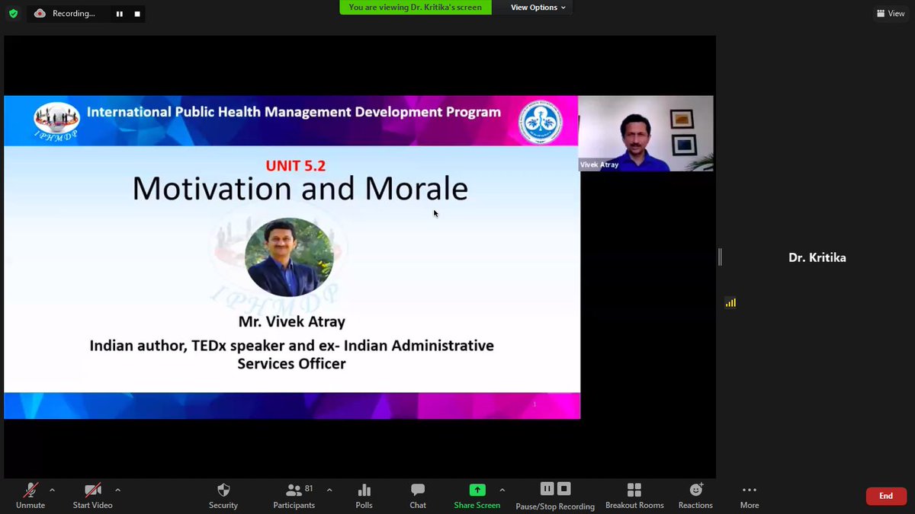Viewport: 915px width, 514px height.
Task: Open Polls
Action: (364, 496)
